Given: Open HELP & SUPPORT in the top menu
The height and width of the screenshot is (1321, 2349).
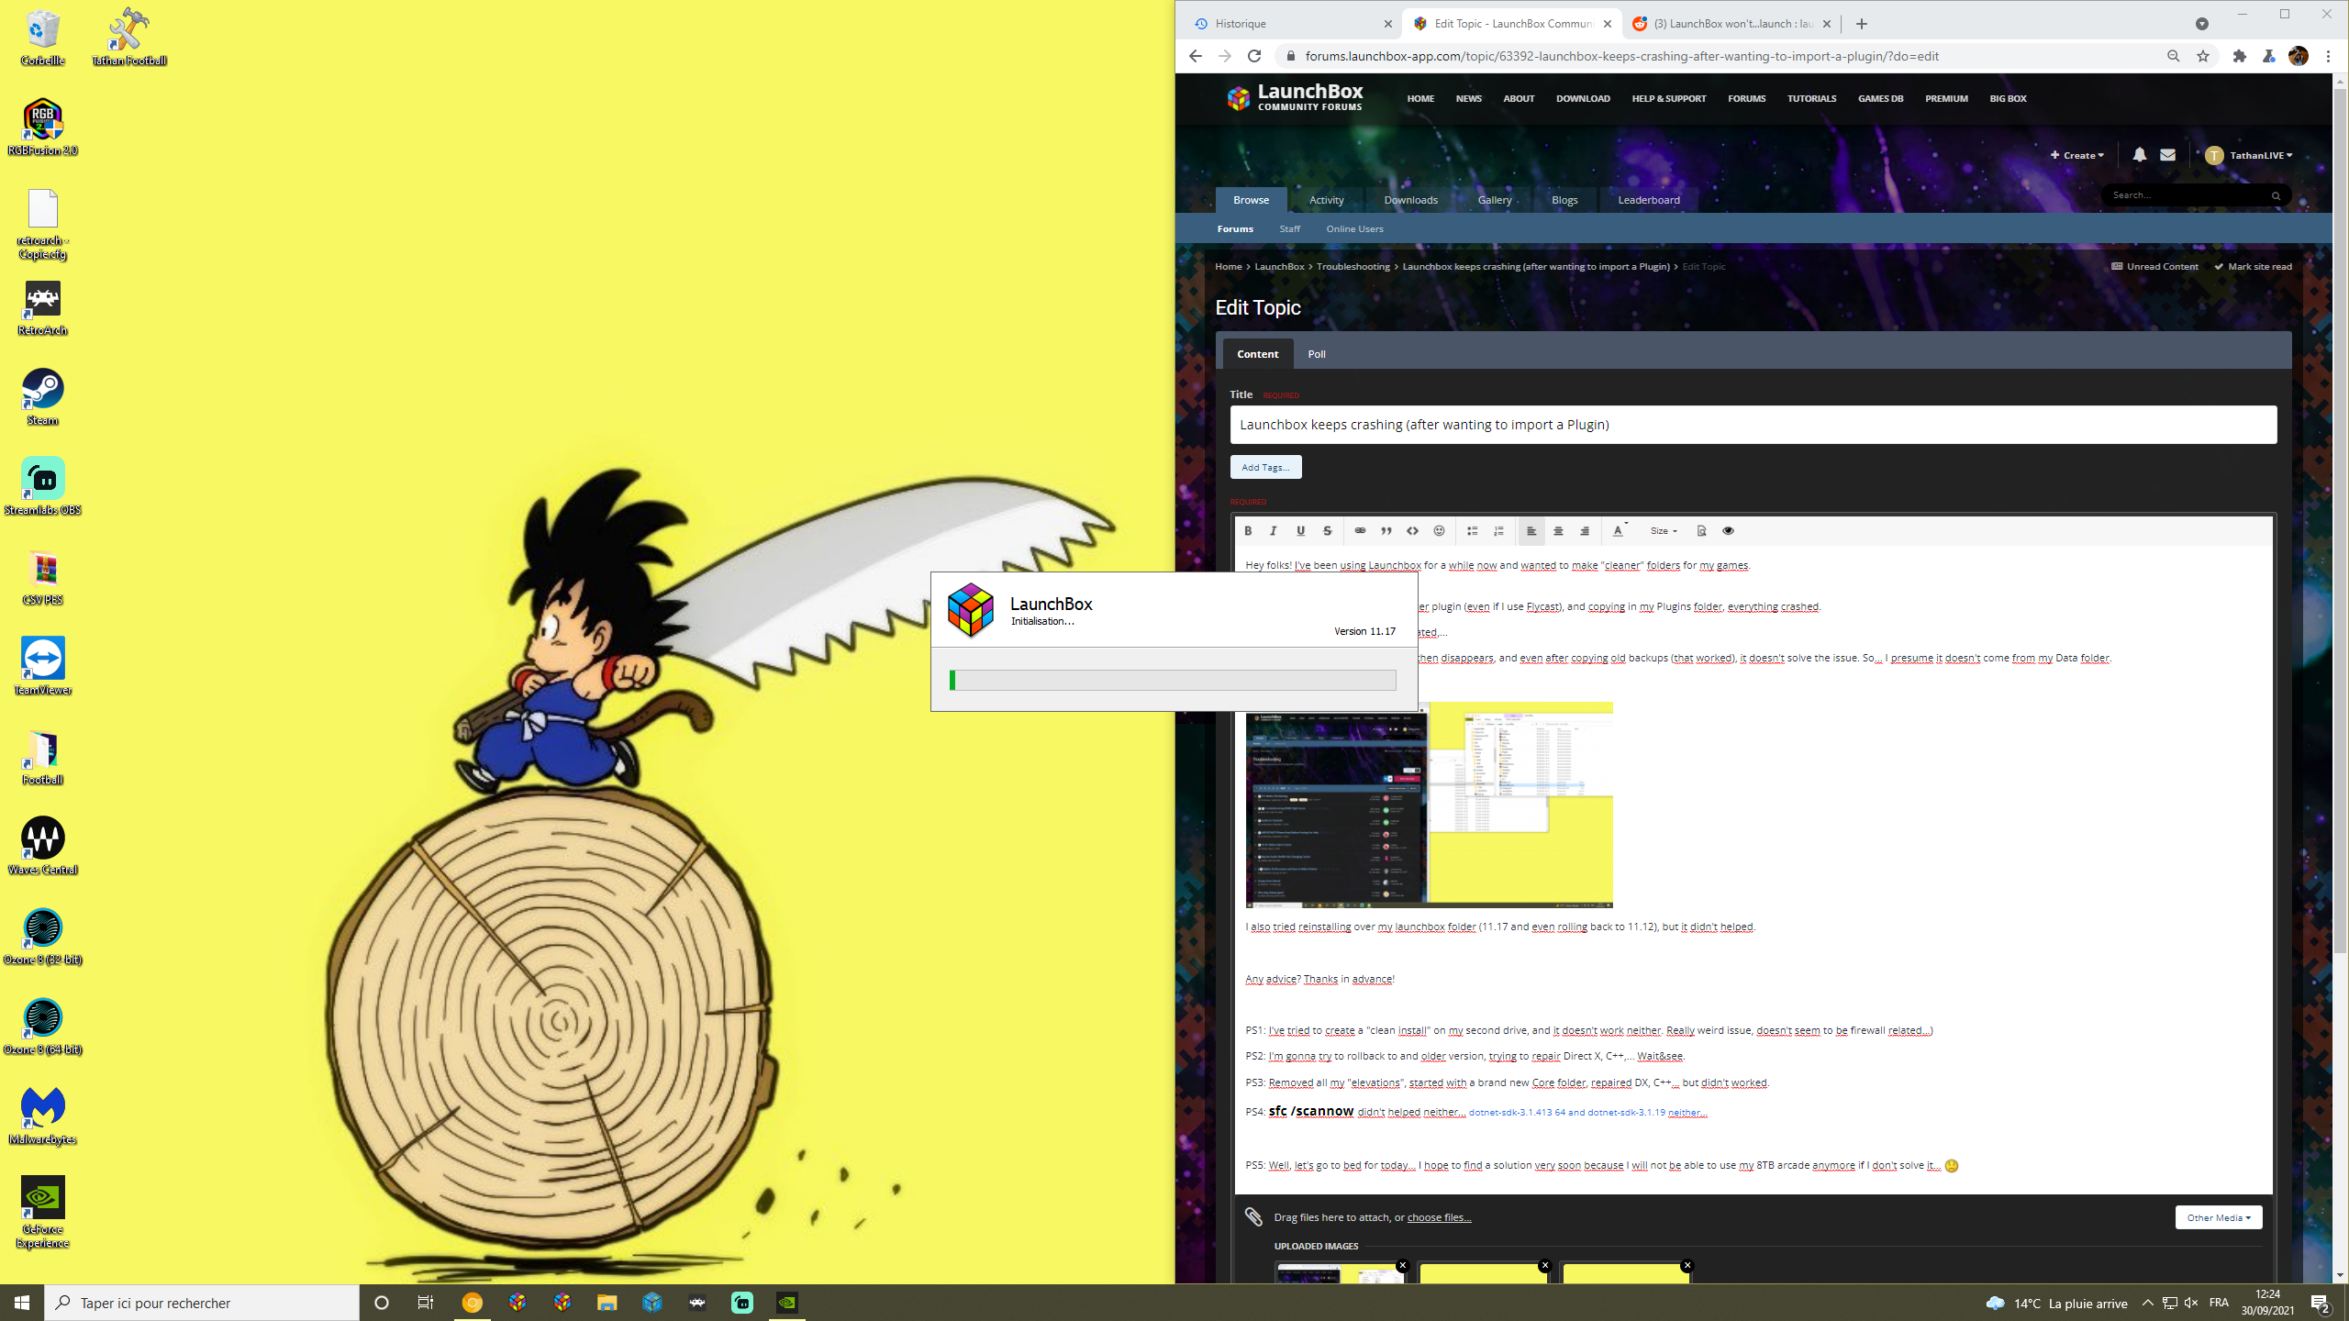Looking at the screenshot, I should point(1668,99).
